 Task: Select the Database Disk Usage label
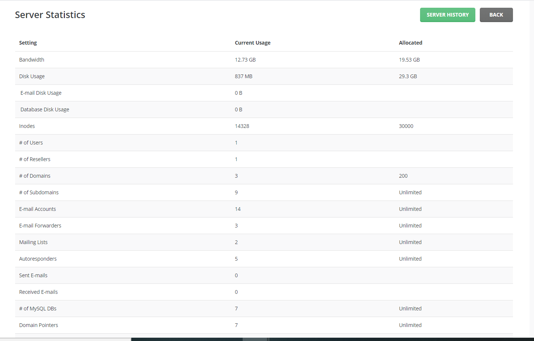(45, 109)
